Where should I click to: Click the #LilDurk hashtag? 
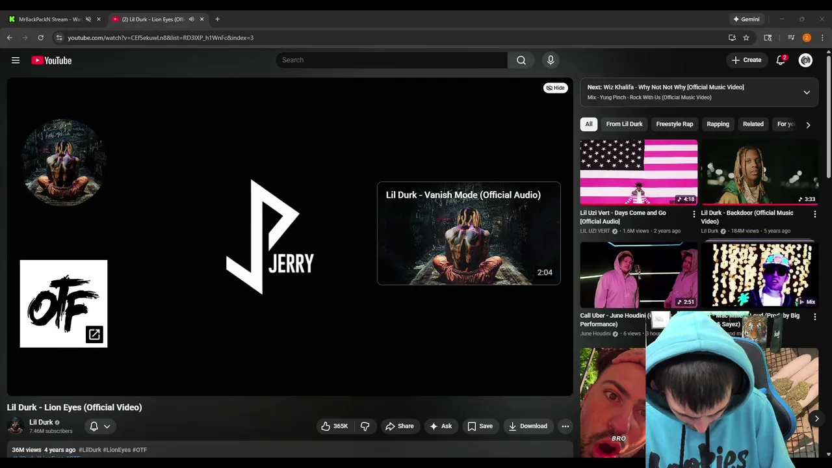[90, 450]
